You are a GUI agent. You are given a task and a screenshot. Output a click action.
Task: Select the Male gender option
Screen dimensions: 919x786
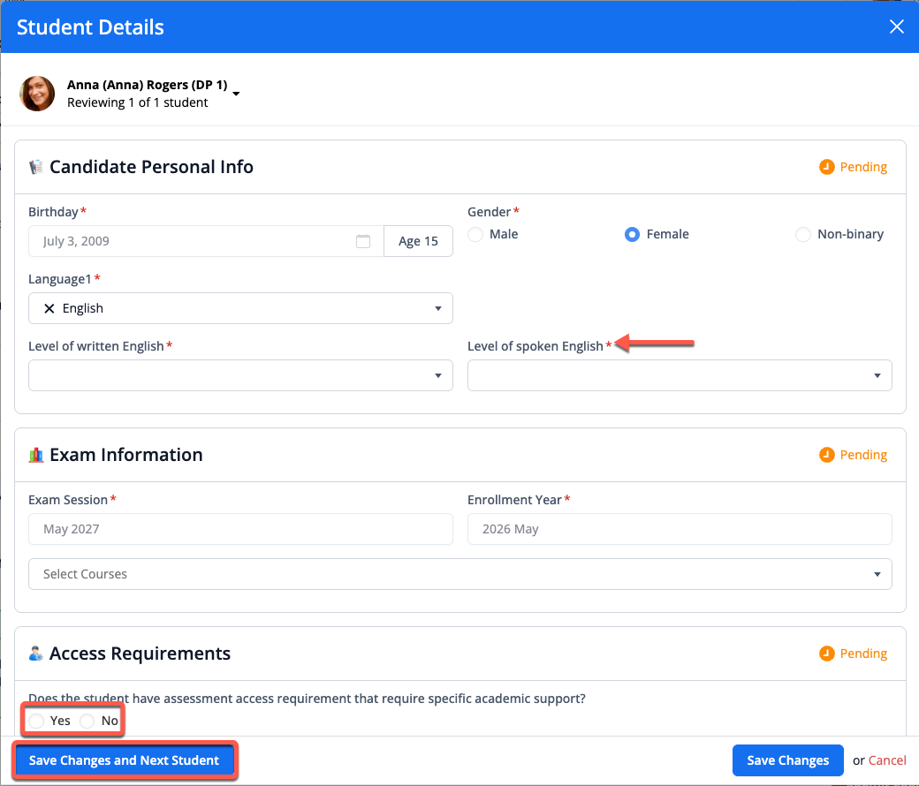[476, 235]
